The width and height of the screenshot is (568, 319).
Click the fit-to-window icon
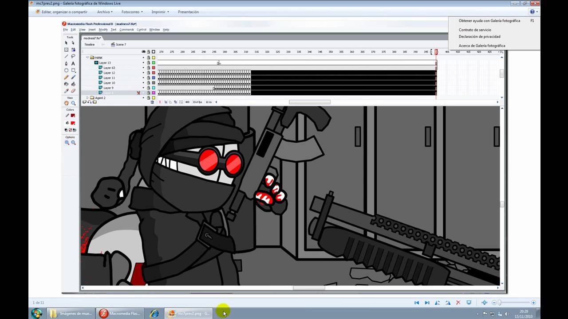pos(484,303)
